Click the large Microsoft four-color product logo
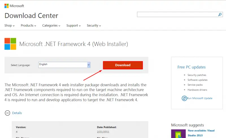This screenshot has height=138, width=226. [10, 44]
